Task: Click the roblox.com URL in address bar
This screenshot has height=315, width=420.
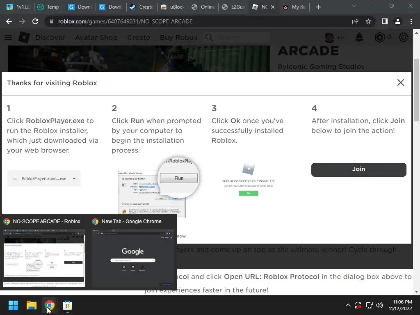Action: pos(125,21)
